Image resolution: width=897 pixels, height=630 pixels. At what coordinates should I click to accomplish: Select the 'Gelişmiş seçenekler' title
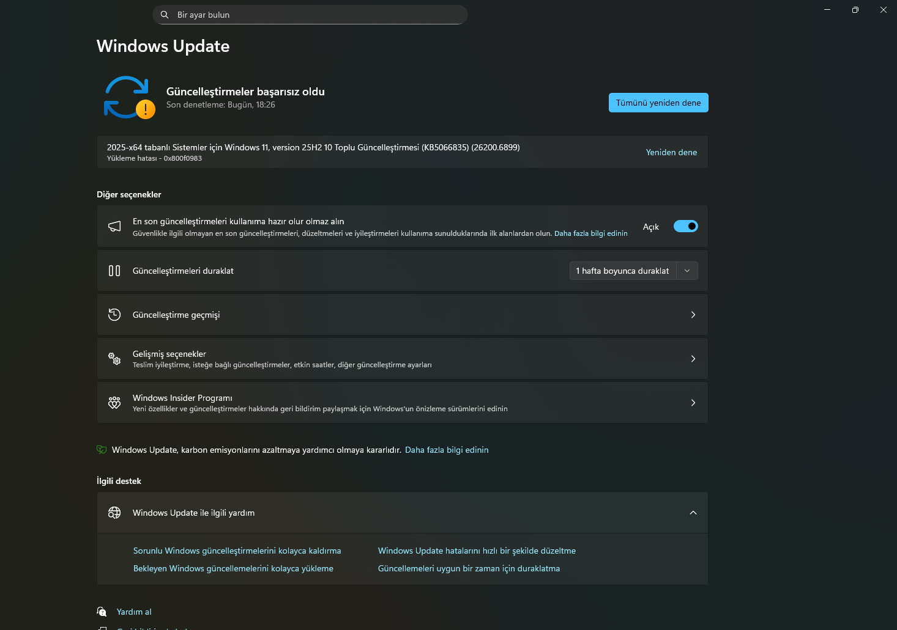point(169,354)
